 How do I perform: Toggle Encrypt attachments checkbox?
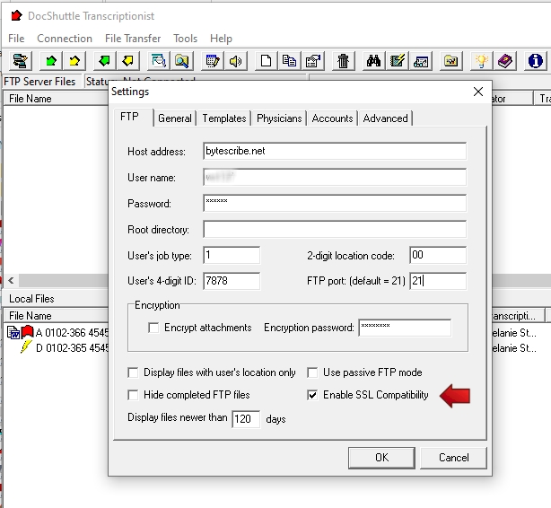(x=153, y=328)
